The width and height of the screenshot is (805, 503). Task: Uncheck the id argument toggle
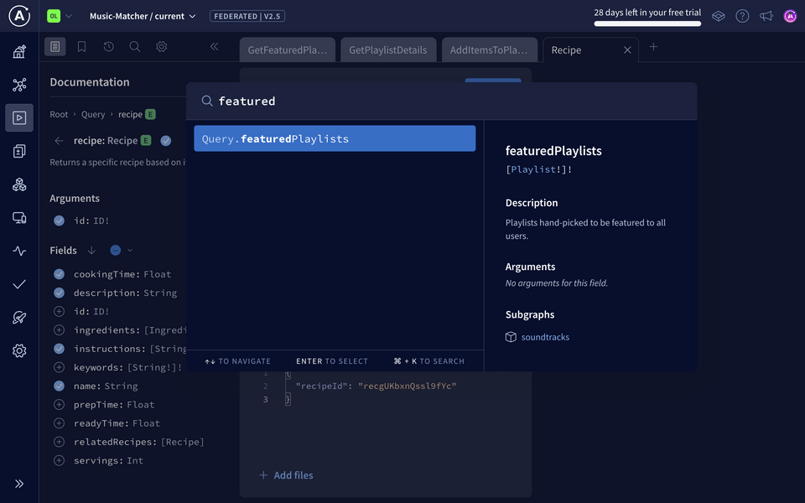tap(59, 220)
